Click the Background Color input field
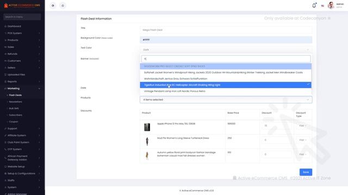The image size is (348, 195). 226,40
